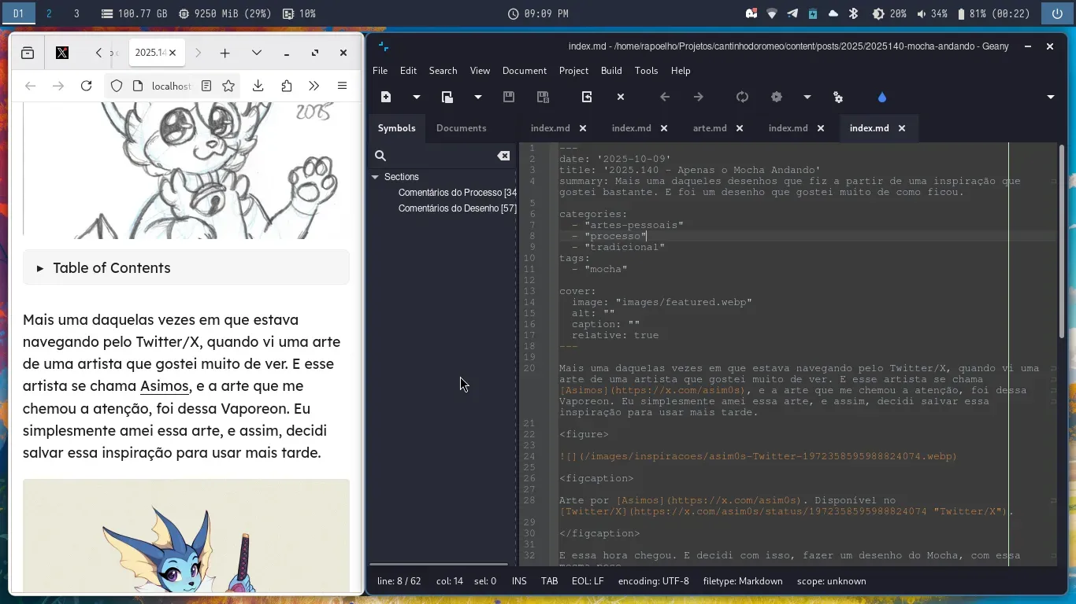The width and height of the screenshot is (1076, 604).
Task: Reload the page in the browser
Action: (87, 86)
